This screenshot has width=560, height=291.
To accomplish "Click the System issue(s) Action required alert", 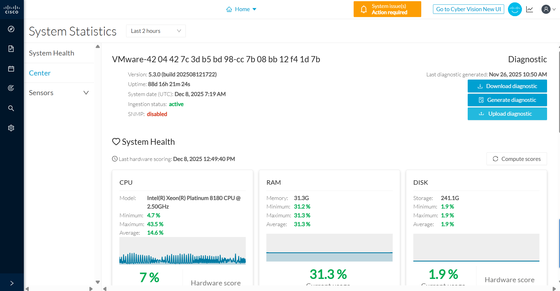I will 387,9.
